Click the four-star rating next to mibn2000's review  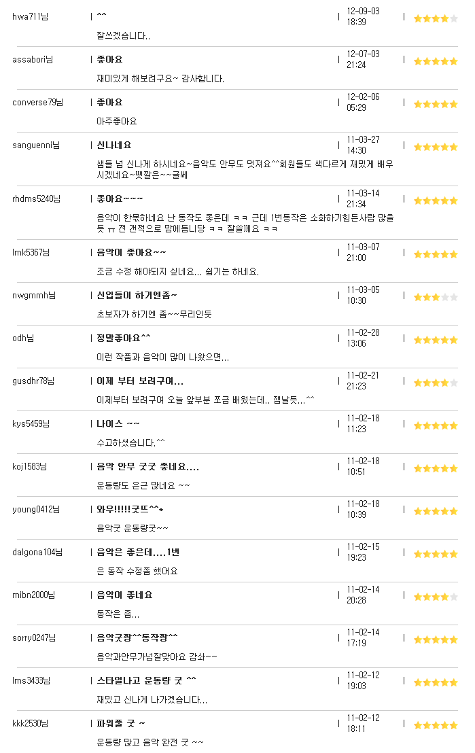tap(436, 597)
